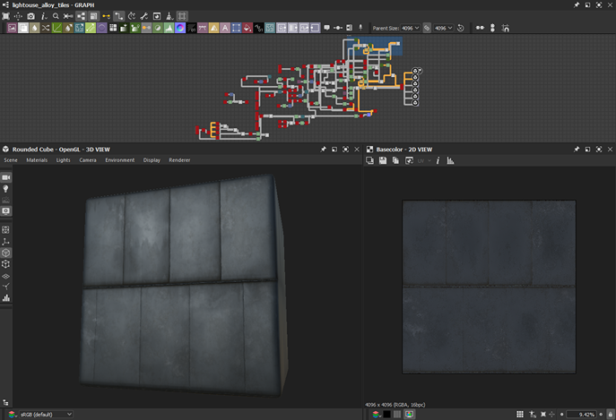Click the graph info icon
Viewport: 616px width, 420px height.
point(43,16)
